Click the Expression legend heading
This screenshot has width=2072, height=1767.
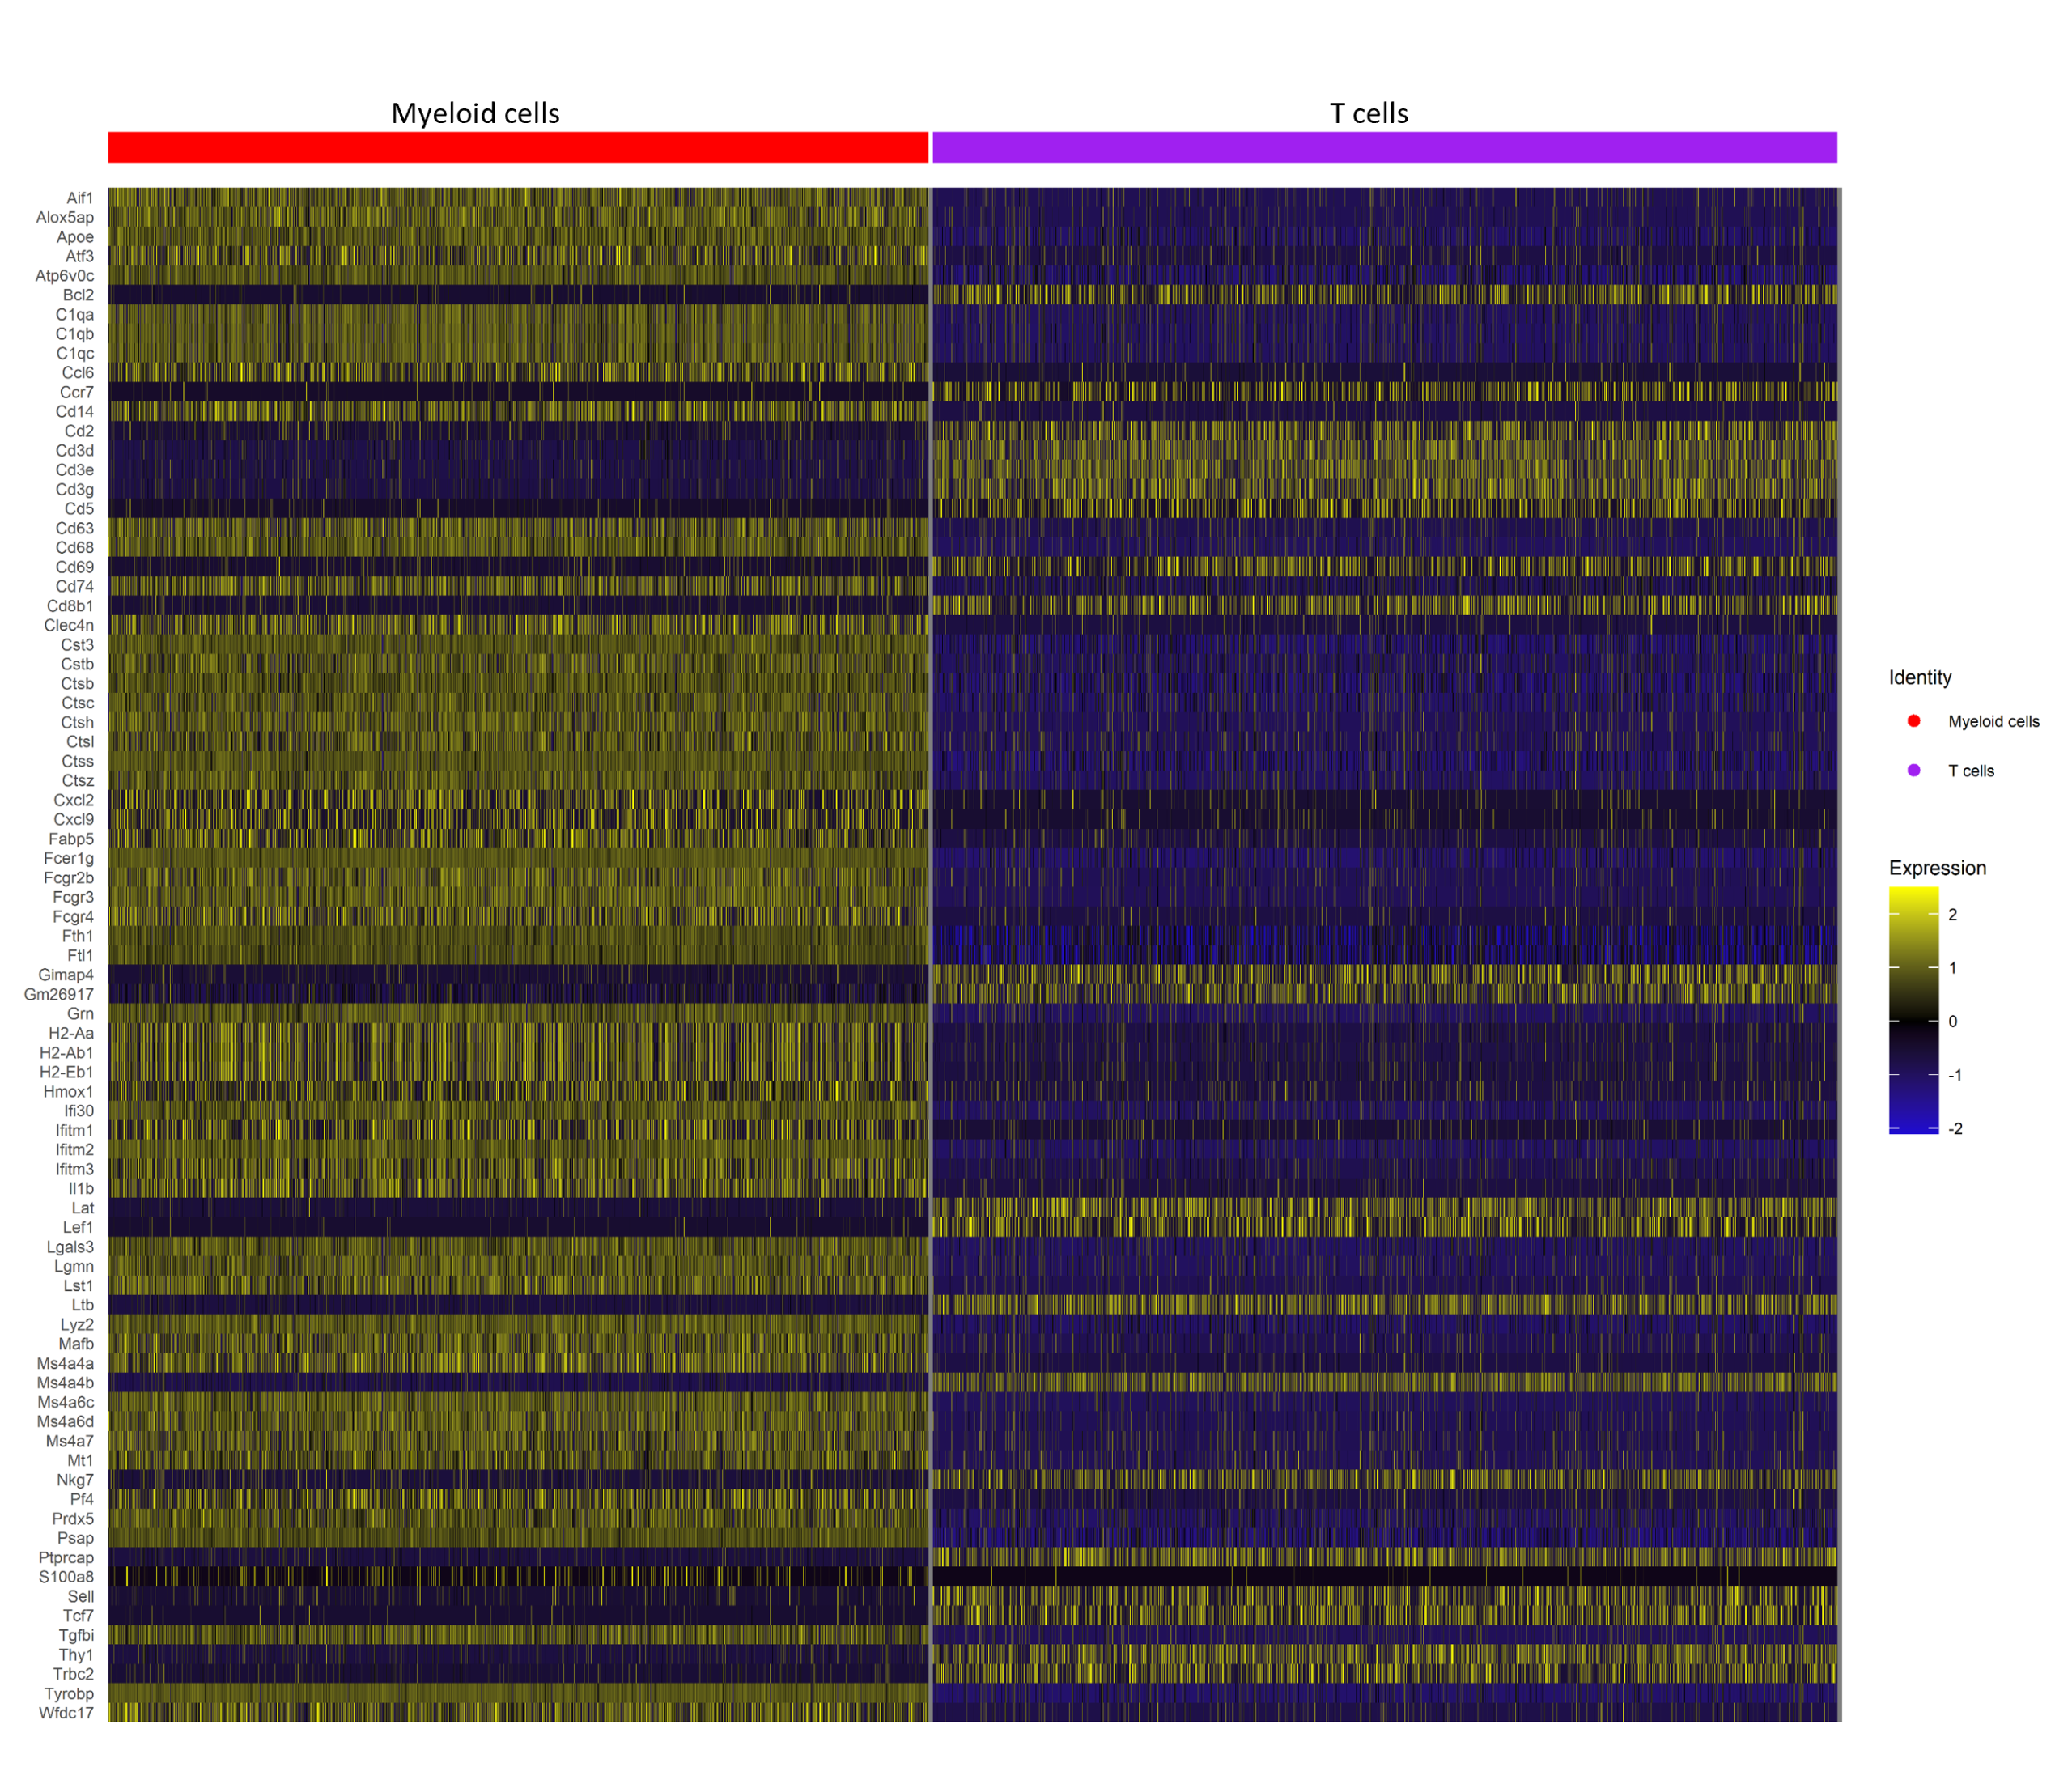click(x=1936, y=868)
